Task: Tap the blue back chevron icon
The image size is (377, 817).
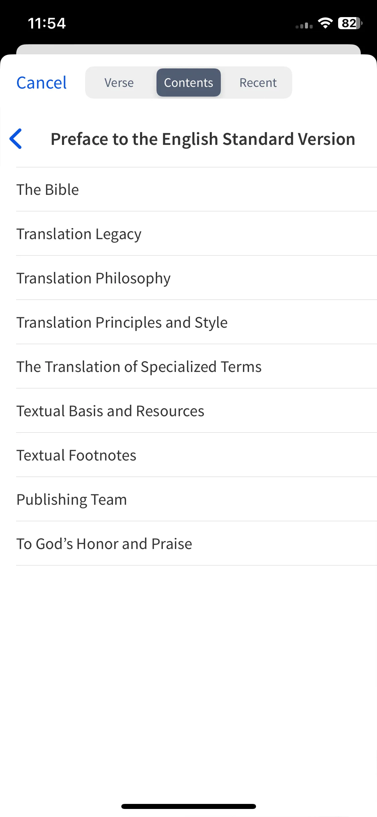Action: tap(16, 139)
